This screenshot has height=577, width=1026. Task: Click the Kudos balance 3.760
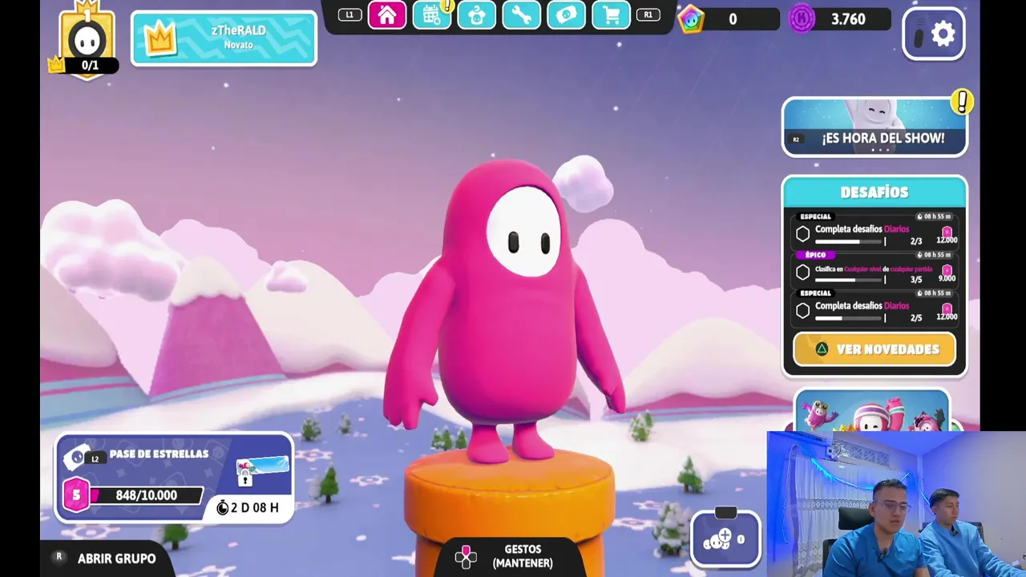point(848,19)
